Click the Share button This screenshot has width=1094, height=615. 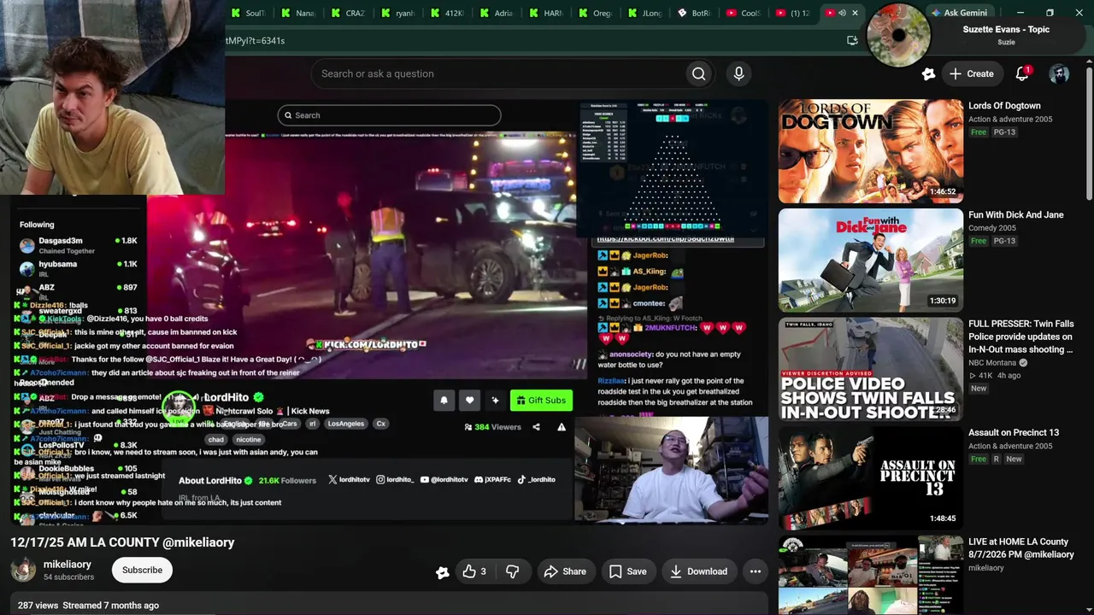point(565,571)
